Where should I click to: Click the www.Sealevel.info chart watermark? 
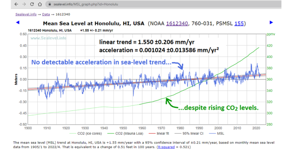click(x=48, y=38)
